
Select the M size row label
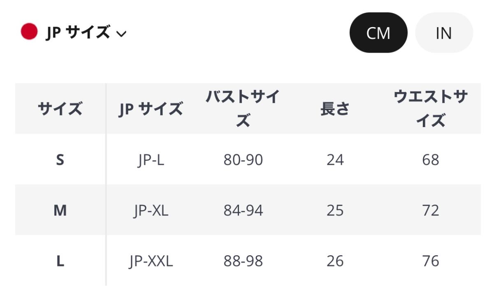60,210
